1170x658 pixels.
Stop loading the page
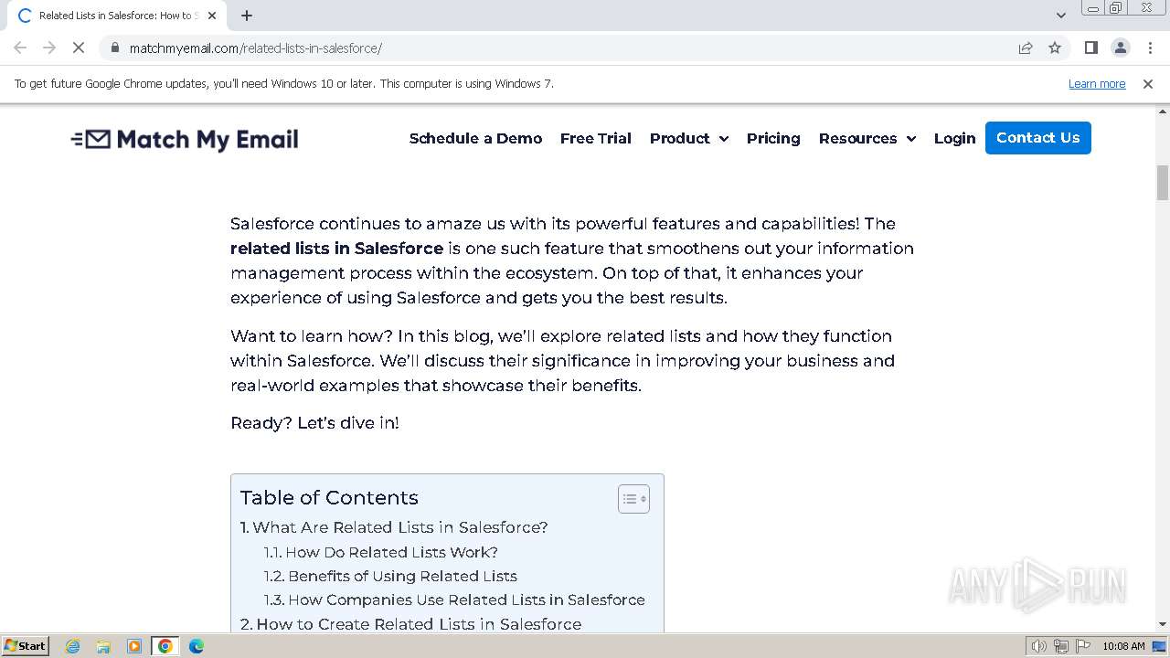point(79,48)
